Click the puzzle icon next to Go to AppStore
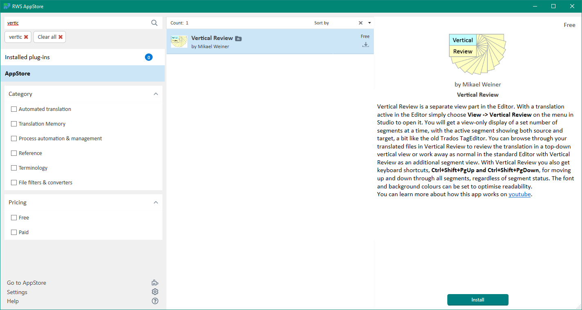The width and height of the screenshot is (582, 310). (155, 283)
